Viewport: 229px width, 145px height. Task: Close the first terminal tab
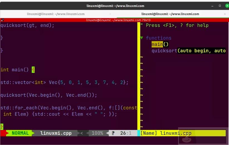(x=110, y=14)
